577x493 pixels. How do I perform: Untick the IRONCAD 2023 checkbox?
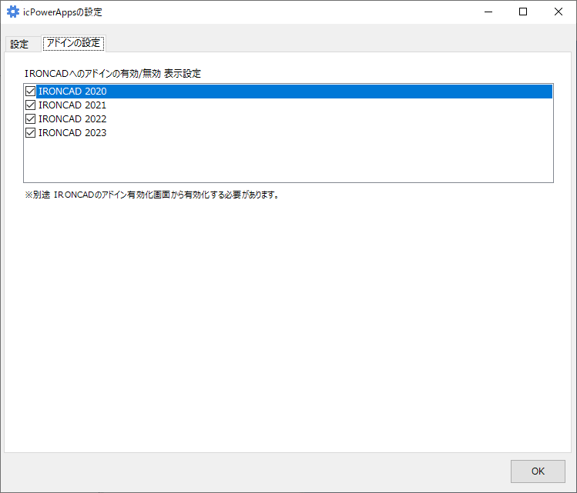[31, 133]
